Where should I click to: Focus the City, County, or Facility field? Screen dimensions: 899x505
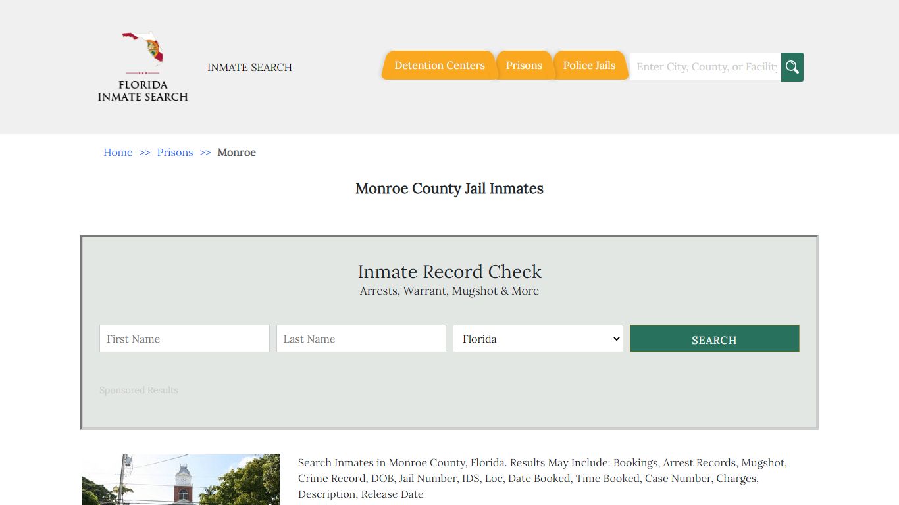pos(706,67)
